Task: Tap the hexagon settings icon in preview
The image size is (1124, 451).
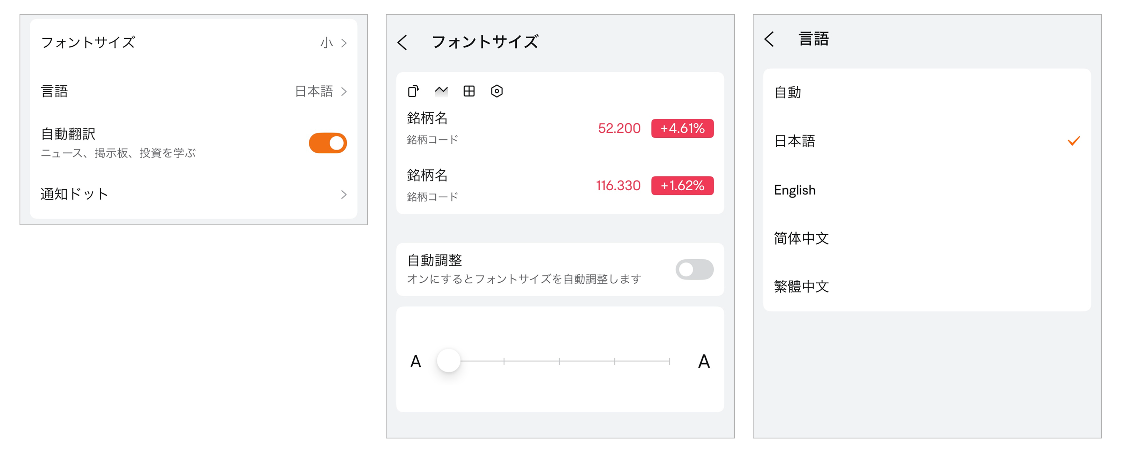Action: point(496,91)
